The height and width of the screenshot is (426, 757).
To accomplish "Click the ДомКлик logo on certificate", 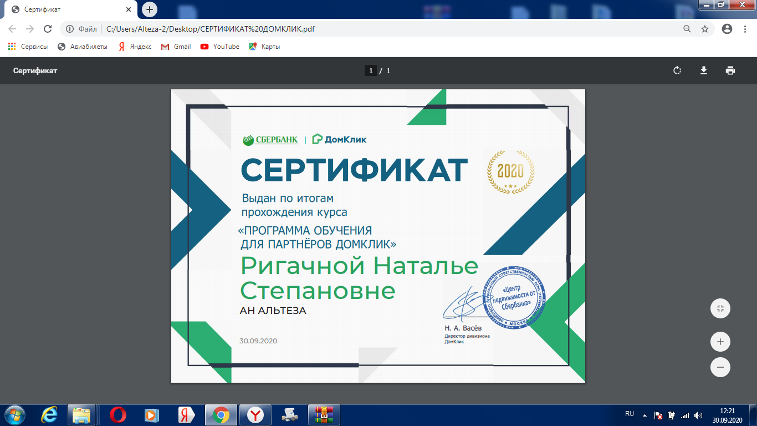I will click(339, 139).
